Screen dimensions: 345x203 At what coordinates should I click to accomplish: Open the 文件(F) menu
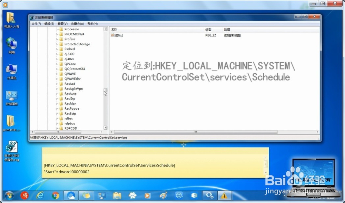coord(36,24)
